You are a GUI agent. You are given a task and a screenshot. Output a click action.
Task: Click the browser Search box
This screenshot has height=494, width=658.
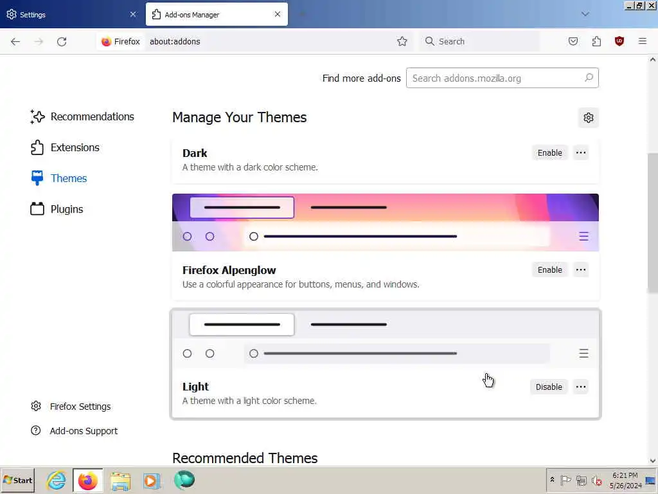click(479, 41)
